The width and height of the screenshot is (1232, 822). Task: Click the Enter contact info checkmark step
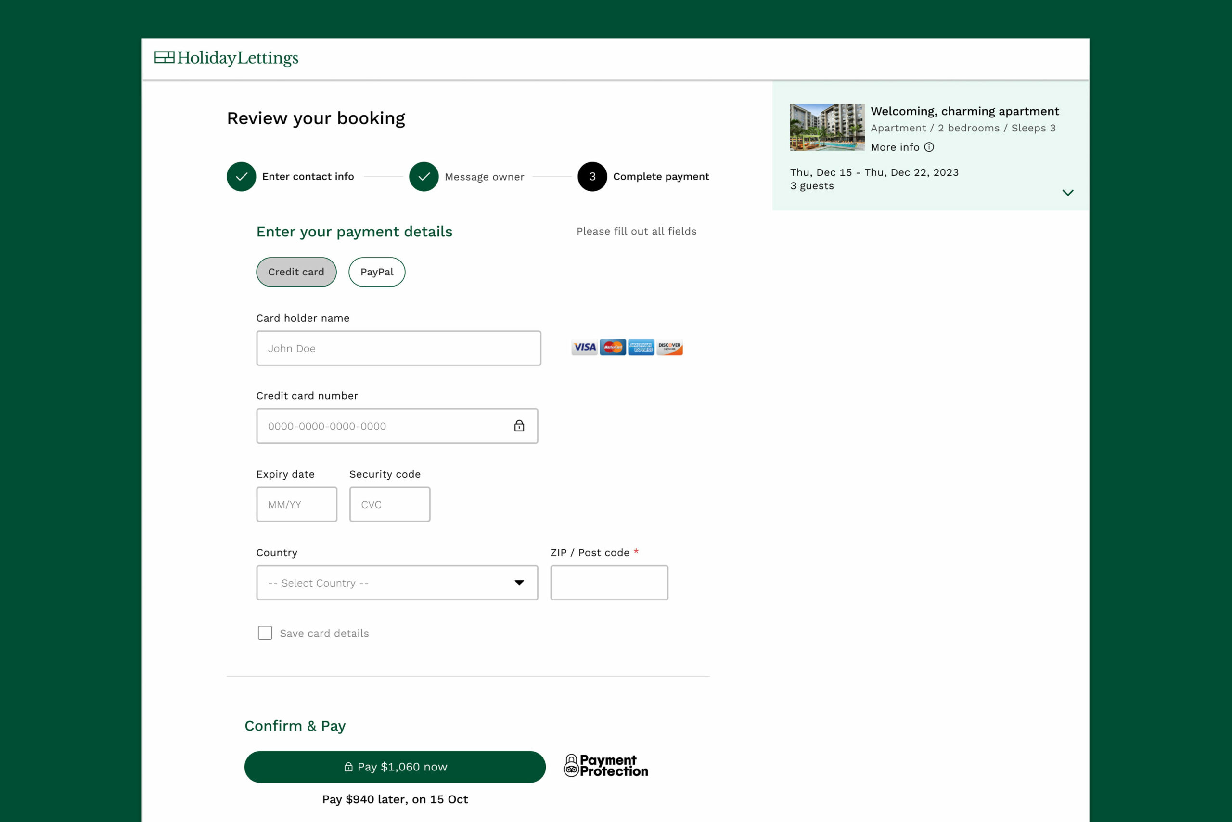pos(242,177)
